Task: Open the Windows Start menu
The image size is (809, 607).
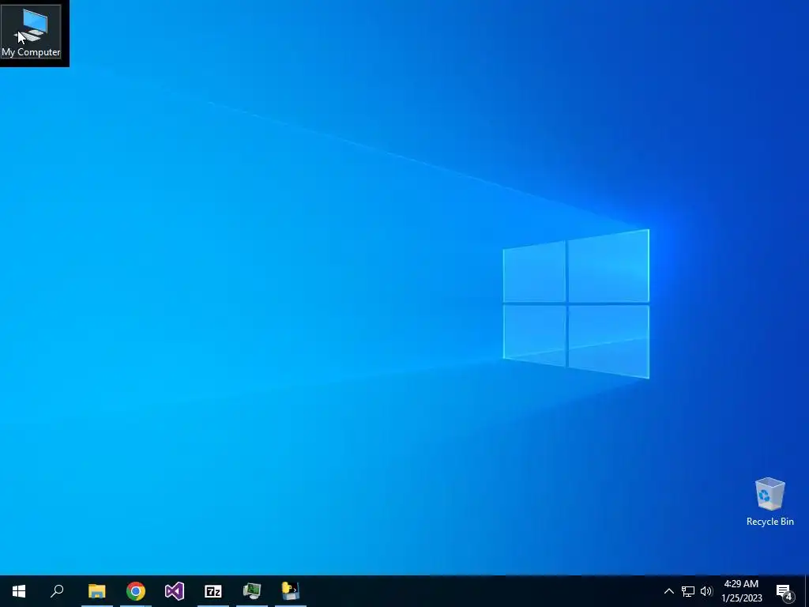Action: coord(19,591)
